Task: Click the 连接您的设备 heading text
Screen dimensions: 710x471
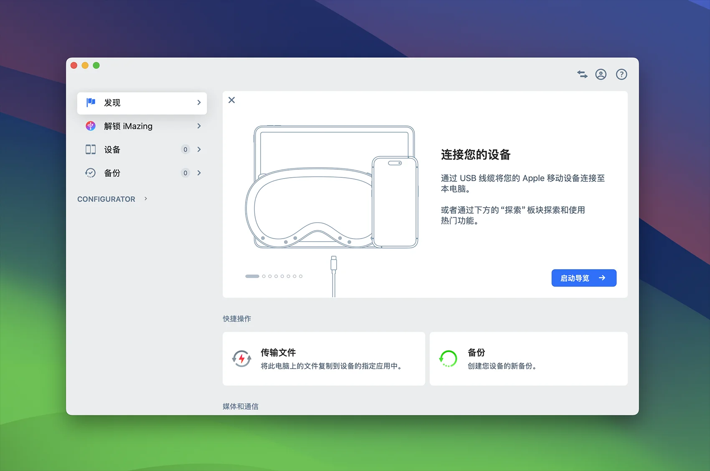Action: click(x=476, y=155)
